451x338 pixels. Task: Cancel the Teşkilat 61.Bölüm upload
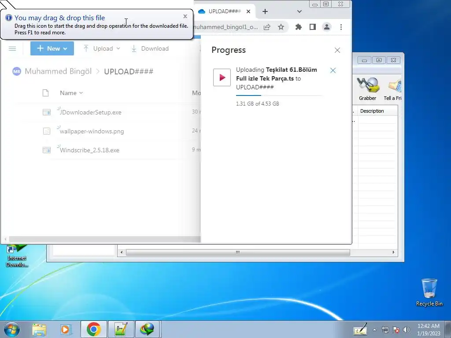pos(333,70)
